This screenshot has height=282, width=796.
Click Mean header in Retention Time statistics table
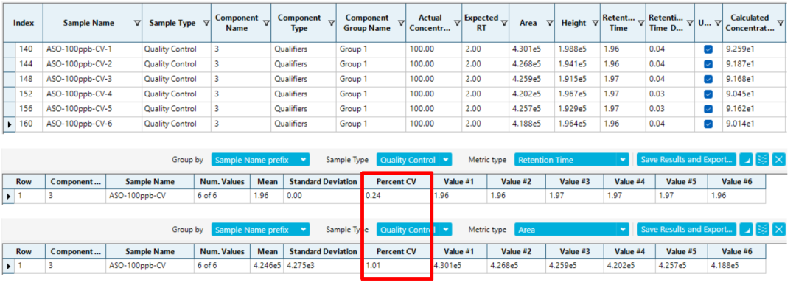(266, 182)
